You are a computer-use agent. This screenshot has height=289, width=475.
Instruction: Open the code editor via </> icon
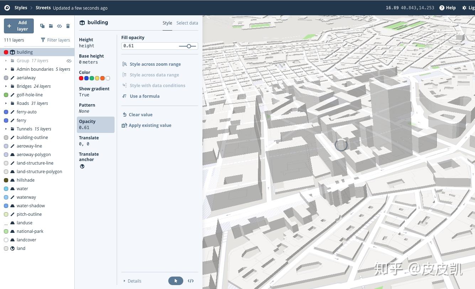coord(191,281)
